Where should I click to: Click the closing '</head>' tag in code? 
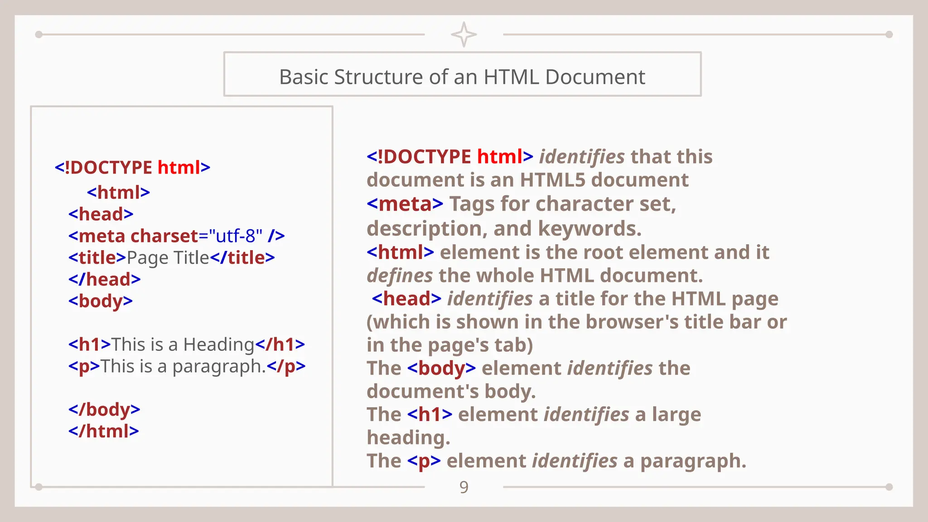pos(104,279)
